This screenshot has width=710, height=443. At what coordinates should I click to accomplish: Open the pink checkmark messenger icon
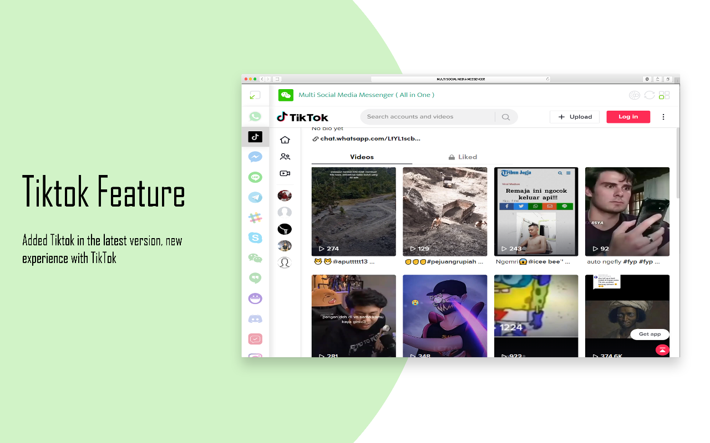point(255,339)
